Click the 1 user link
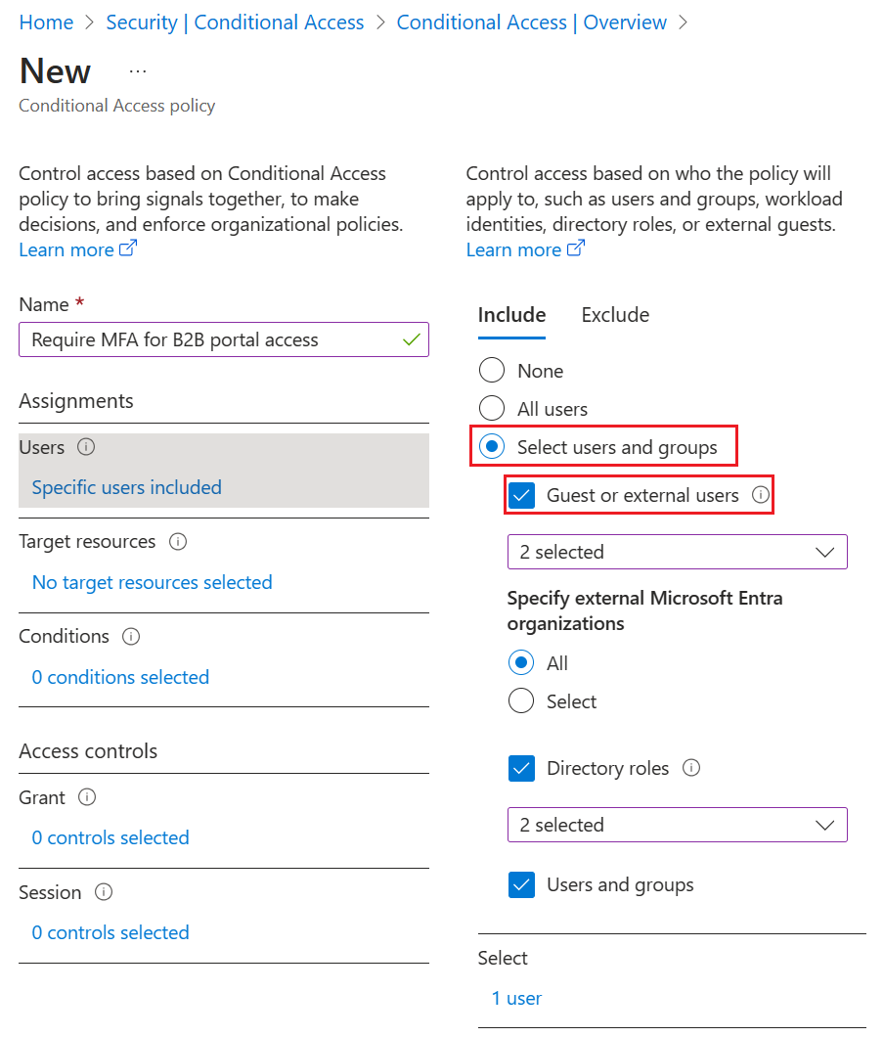The height and width of the screenshot is (1037, 884). pyautogui.click(x=516, y=998)
